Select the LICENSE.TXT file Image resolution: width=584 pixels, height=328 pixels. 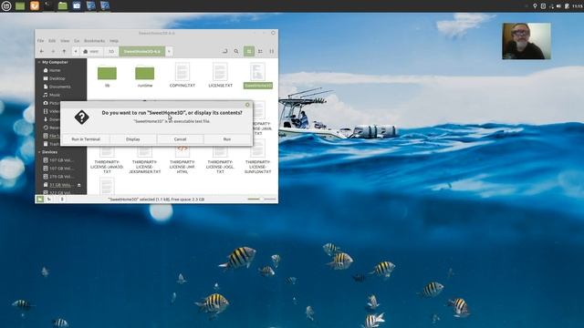coord(220,75)
